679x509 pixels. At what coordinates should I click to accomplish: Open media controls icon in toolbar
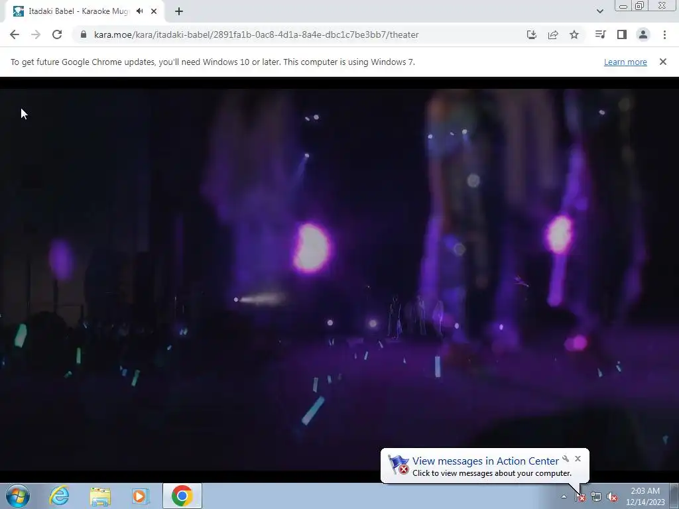[x=600, y=34]
